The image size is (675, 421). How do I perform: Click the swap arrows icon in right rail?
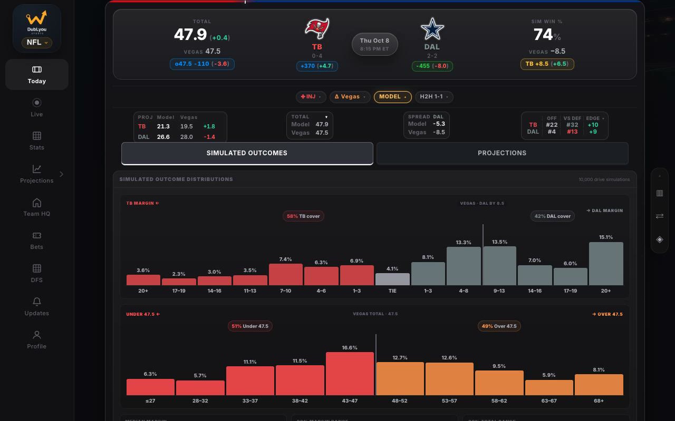coord(660,216)
